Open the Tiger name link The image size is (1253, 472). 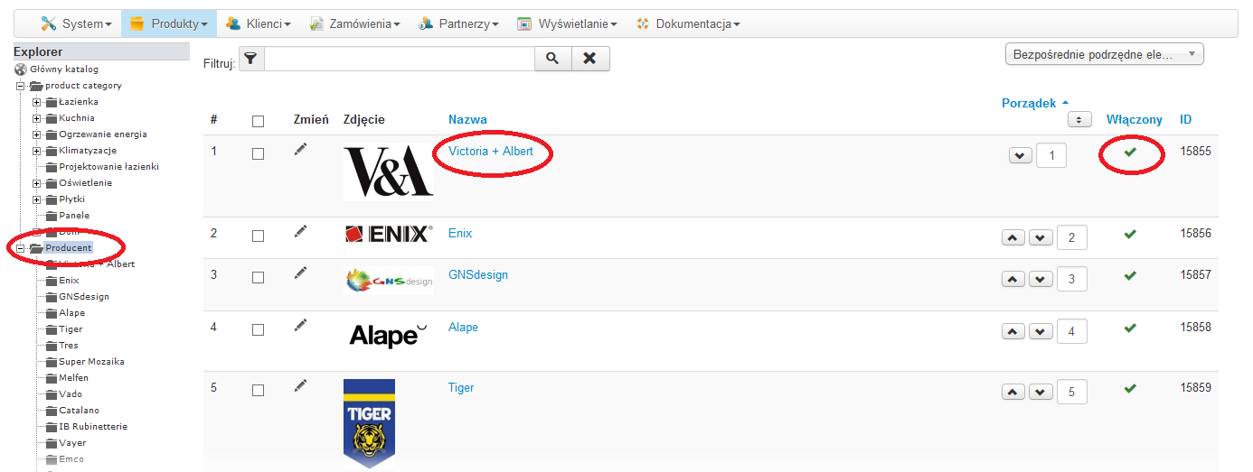coord(461,387)
